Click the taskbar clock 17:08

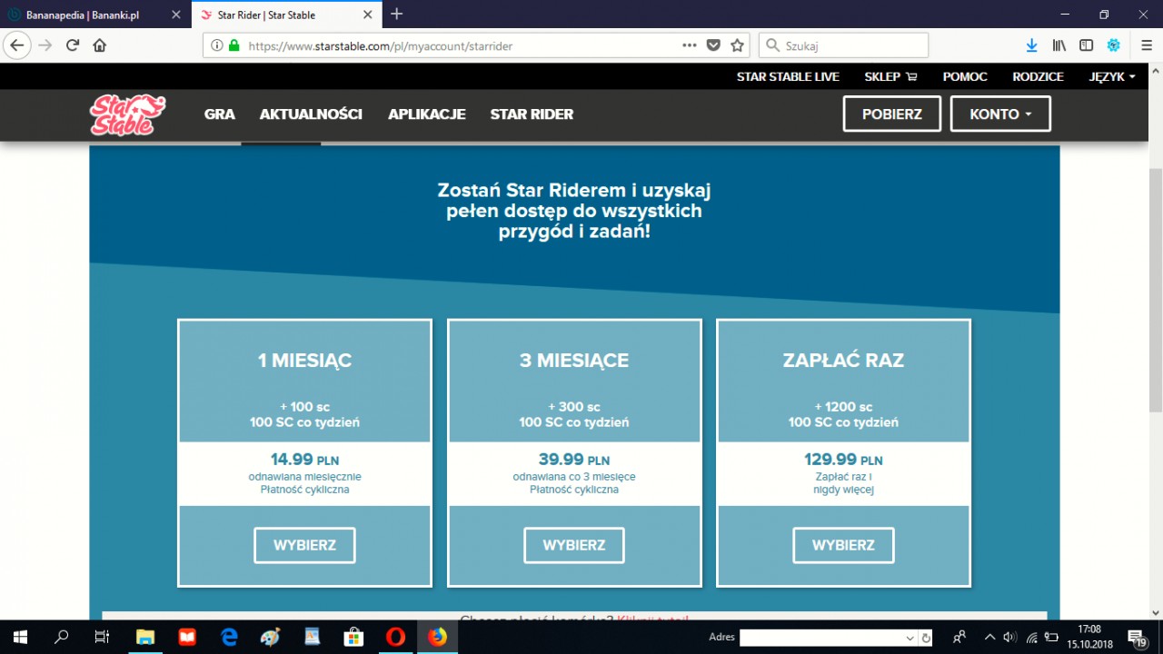tap(1088, 629)
